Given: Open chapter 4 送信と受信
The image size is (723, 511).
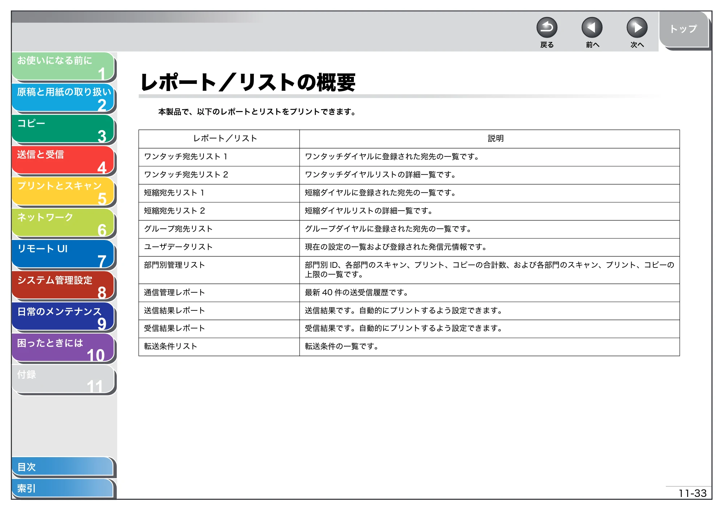Looking at the screenshot, I should coord(64,160).
